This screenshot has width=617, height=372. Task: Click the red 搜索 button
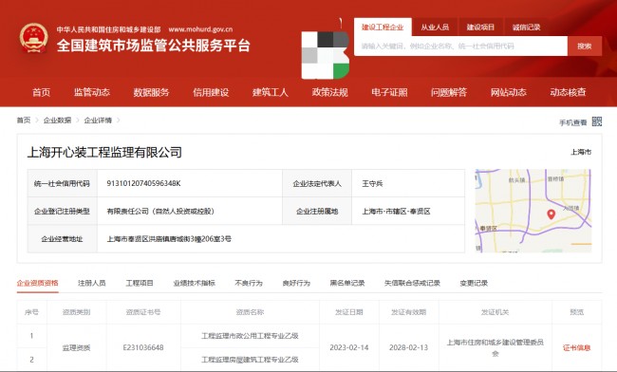[585, 46]
